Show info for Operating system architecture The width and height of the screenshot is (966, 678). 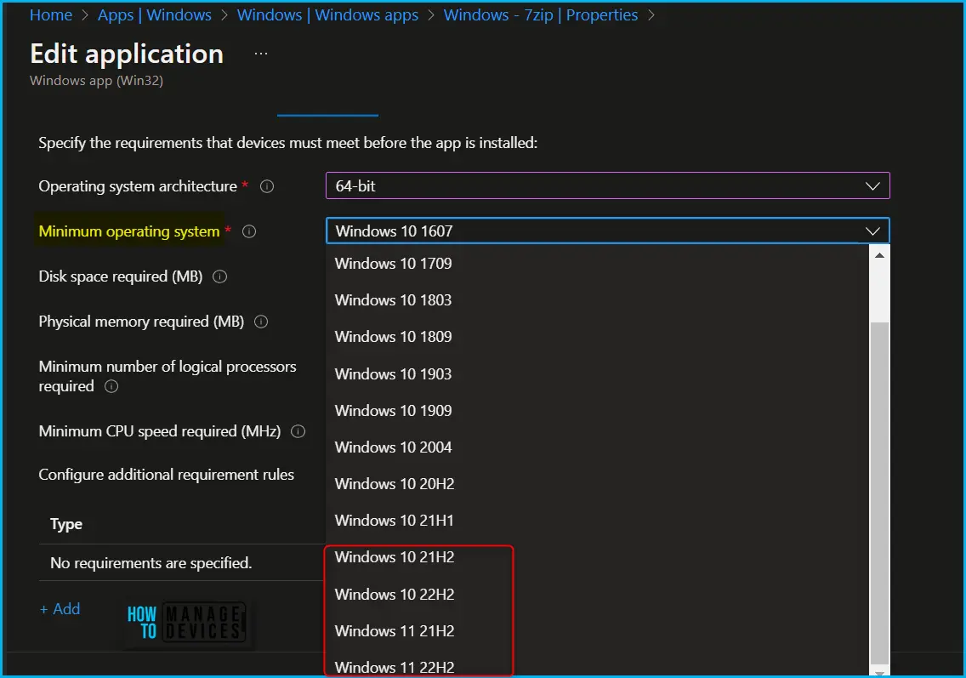[267, 186]
